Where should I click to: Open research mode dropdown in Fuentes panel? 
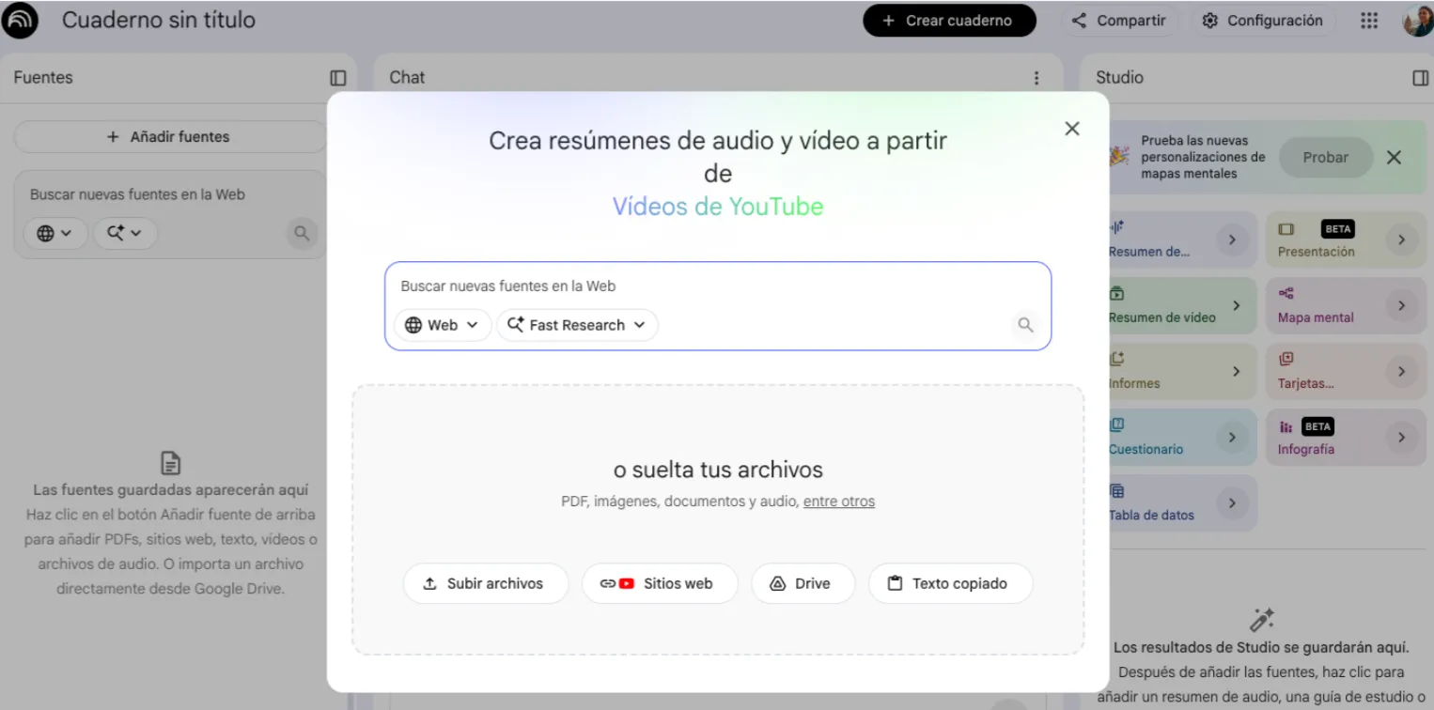pyautogui.click(x=125, y=233)
